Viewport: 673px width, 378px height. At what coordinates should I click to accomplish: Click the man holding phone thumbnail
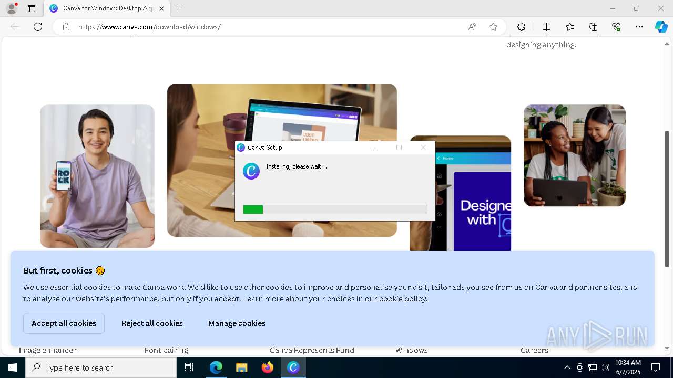pos(97,176)
